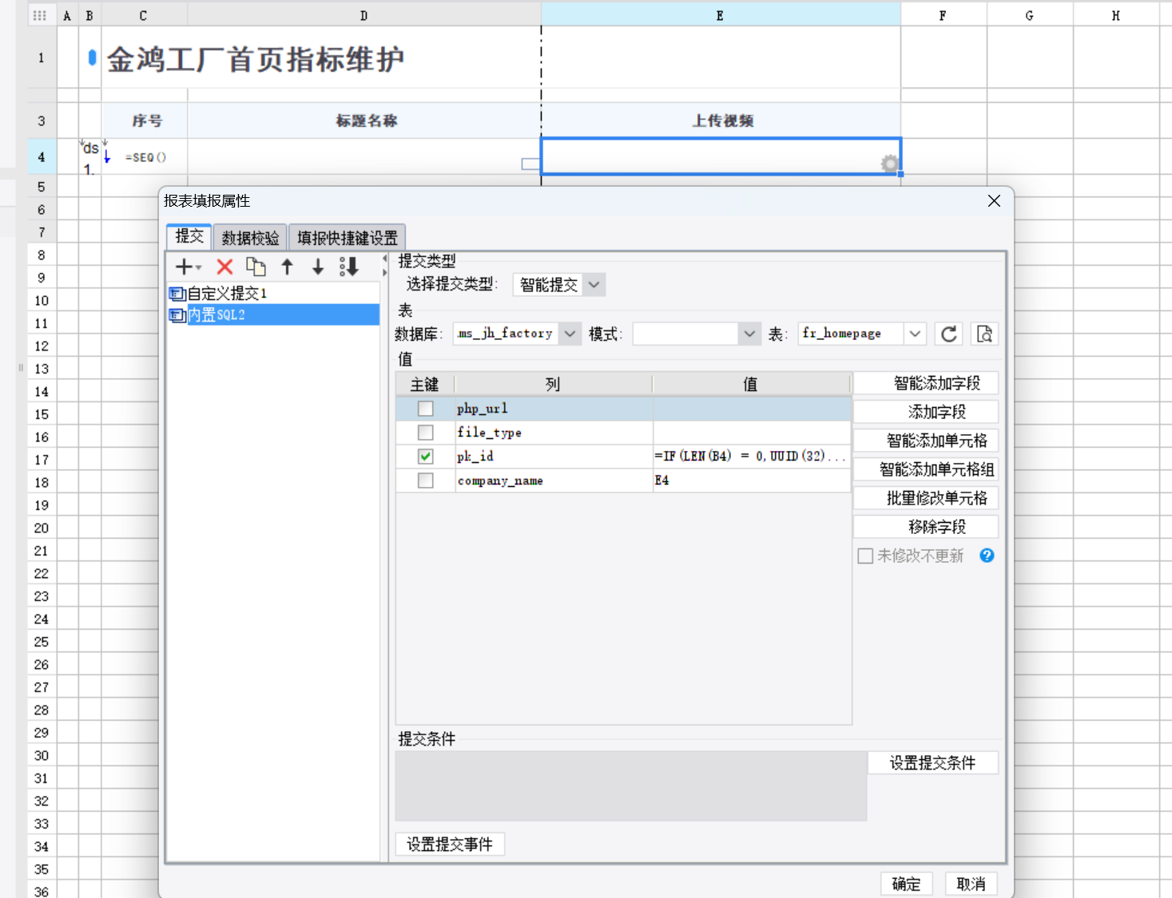
Task: Switch to the 数据校验 tab
Action: [x=250, y=238]
